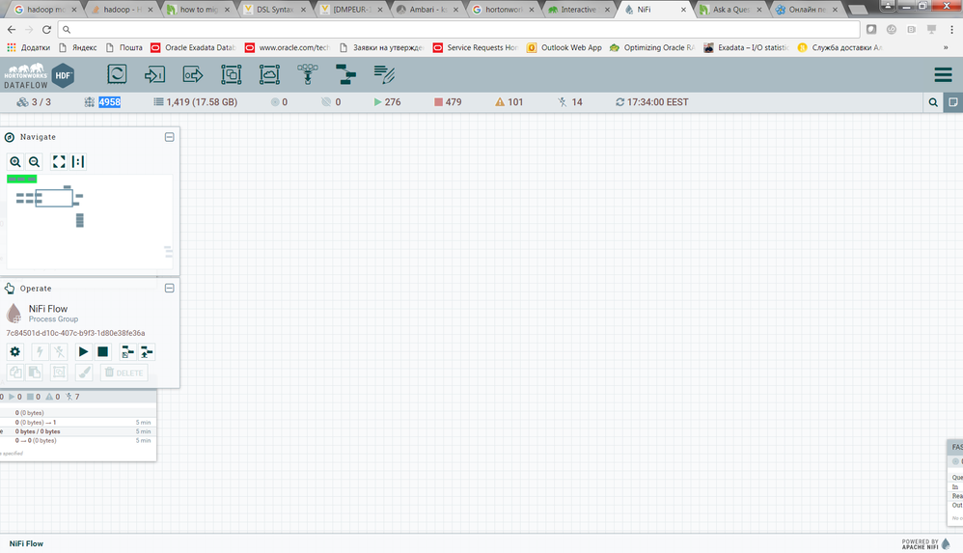Fit the flow to screen
The width and height of the screenshot is (963, 553).
click(59, 161)
